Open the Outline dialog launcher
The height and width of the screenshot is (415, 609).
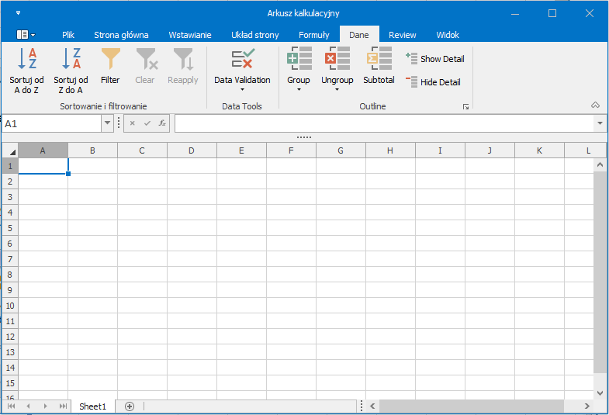pos(465,107)
